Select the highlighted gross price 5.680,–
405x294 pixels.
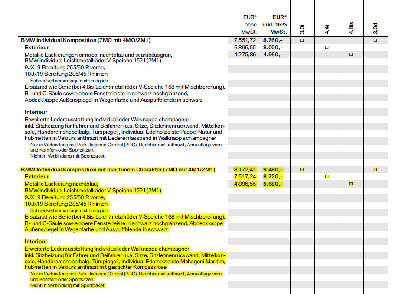click(x=273, y=184)
